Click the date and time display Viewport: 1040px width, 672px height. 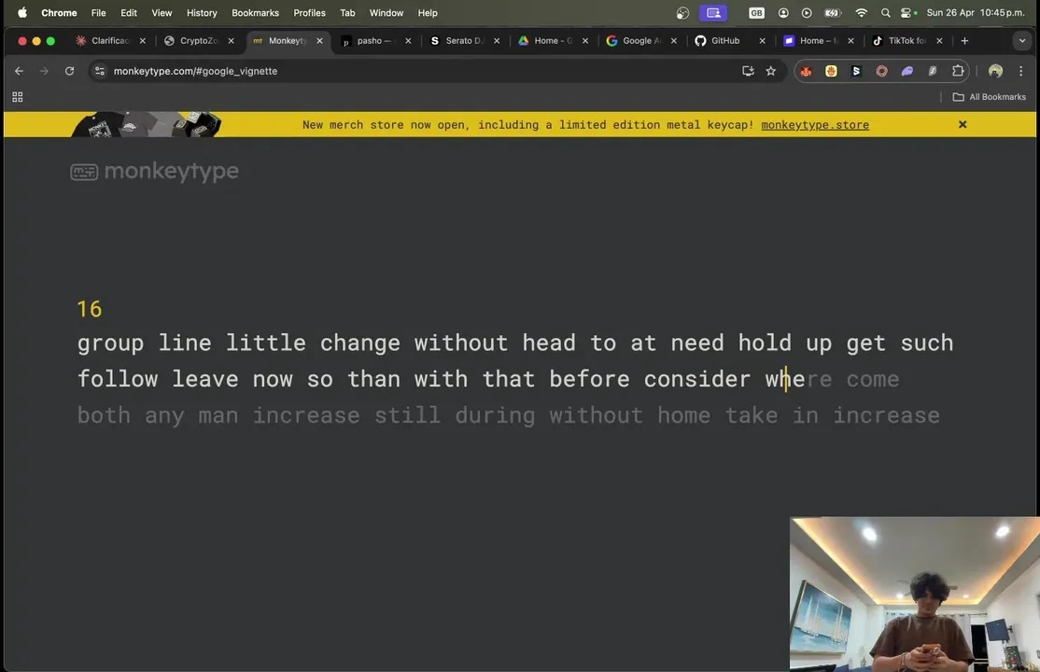point(975,13)
